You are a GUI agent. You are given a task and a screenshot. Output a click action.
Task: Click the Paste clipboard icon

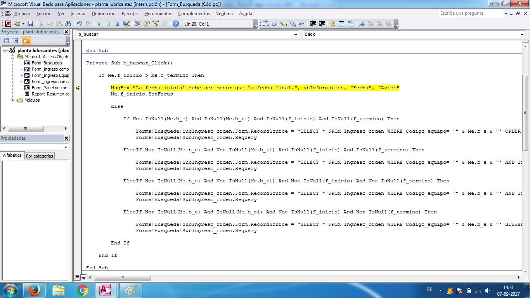59,24
